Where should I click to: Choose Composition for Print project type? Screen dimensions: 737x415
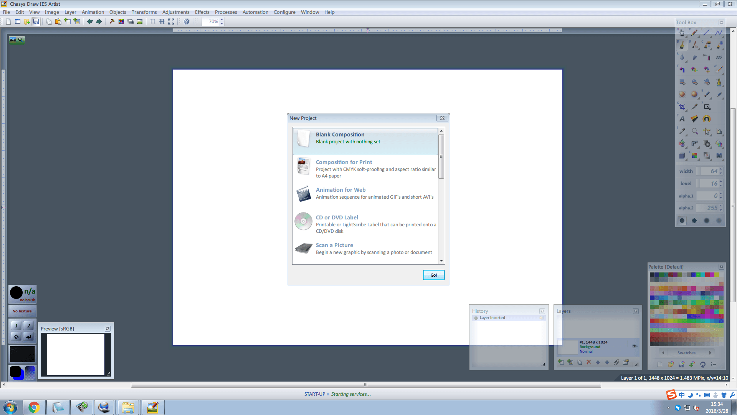pyautogui.click(x=365, y=169)
